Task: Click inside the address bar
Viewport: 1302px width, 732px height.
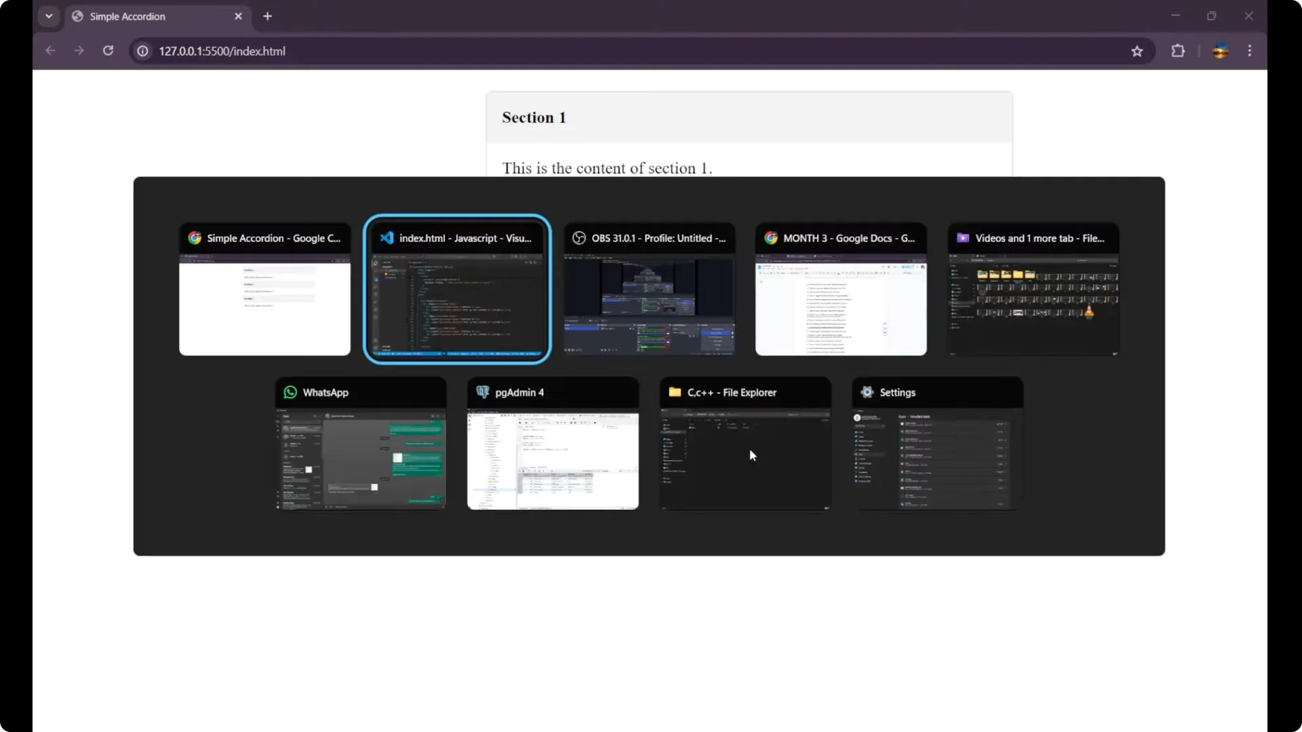Action: pyautogui.click(x=407, y=51)
